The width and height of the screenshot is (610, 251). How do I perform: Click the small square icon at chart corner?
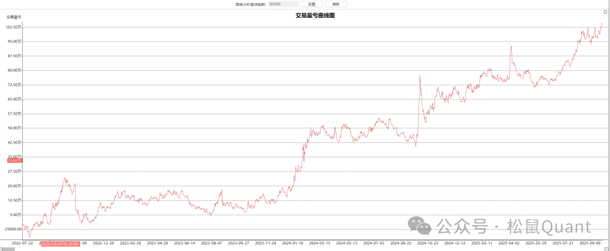click(x=605, y=12)
